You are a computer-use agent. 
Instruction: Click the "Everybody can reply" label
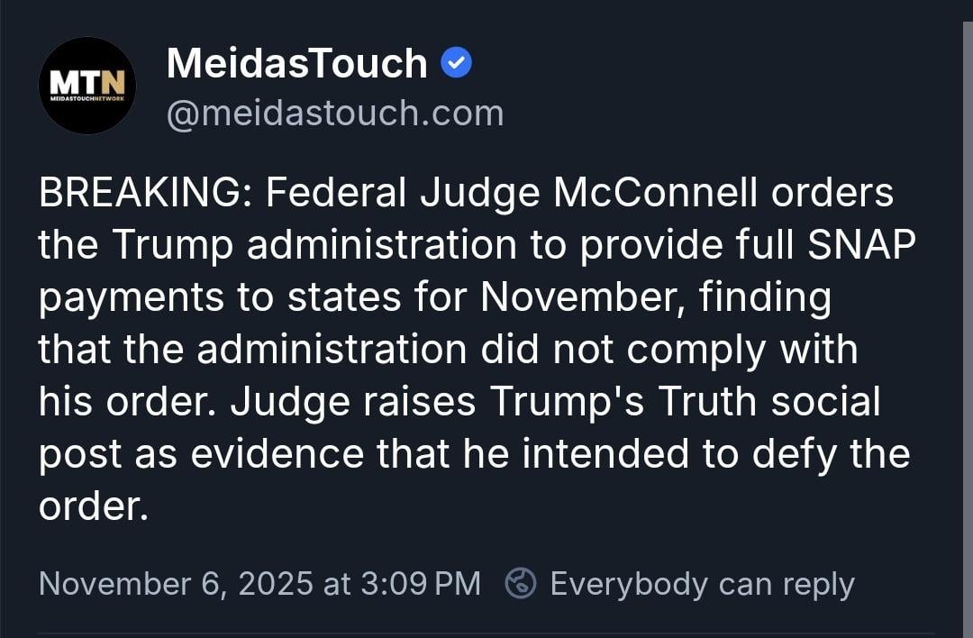(x=702, y=584)
